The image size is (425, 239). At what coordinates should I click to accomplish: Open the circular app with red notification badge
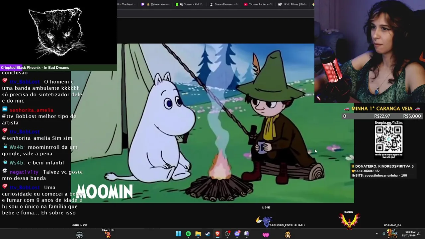click(x=227, y=234)
